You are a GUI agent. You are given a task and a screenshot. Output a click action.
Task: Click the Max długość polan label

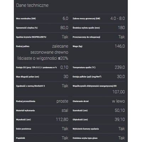28,77
